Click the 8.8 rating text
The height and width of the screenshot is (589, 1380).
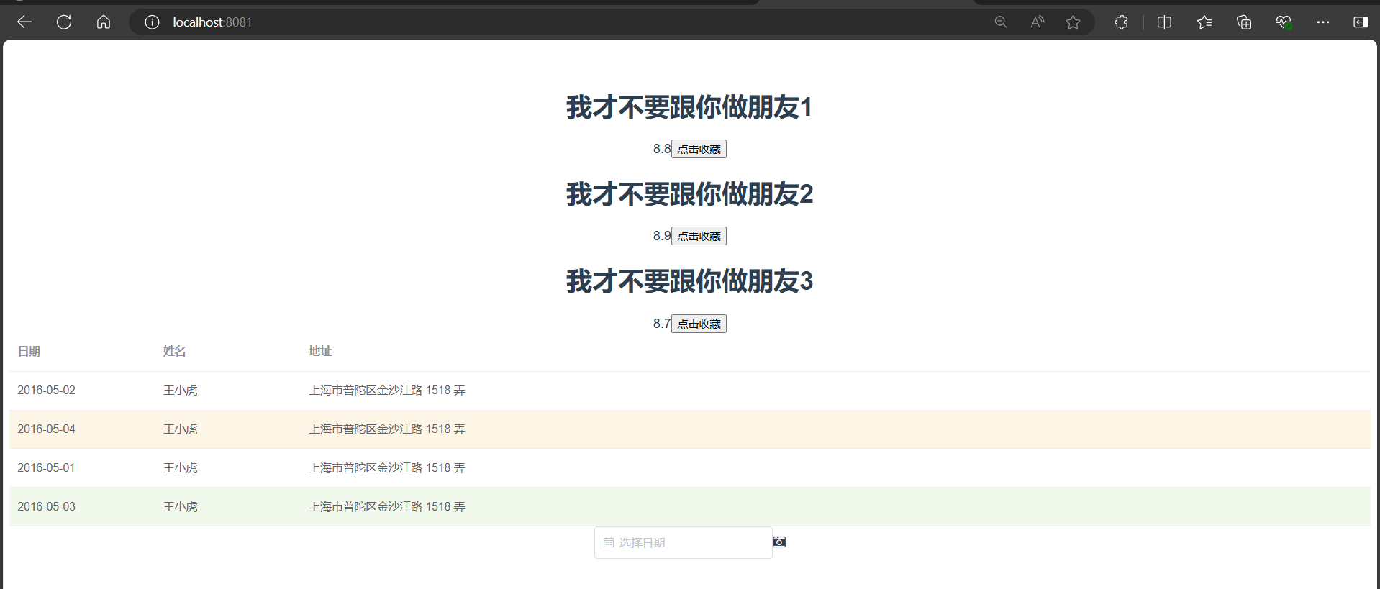(662, 149)
